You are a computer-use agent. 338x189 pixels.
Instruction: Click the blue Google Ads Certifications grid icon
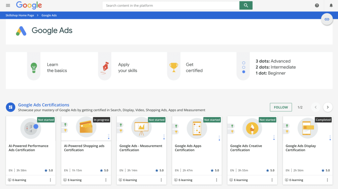(x=11, y=107)
